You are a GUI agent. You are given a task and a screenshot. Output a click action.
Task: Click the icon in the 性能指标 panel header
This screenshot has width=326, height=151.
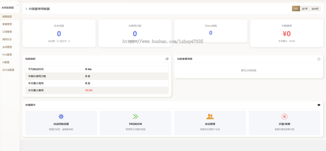coord(167,59)
